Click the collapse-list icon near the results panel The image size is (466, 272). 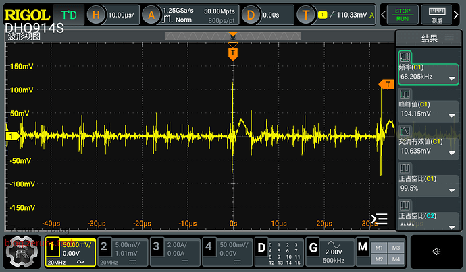coord(380,218)
